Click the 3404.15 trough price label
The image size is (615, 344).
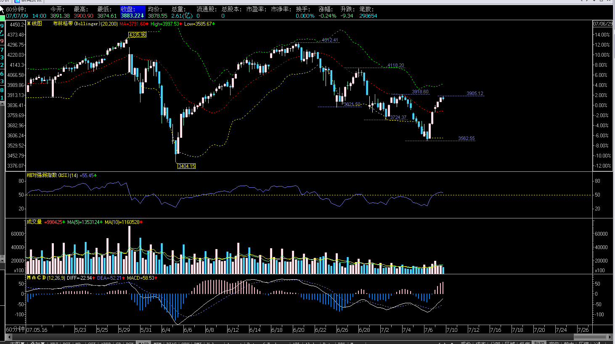(186, 166)
